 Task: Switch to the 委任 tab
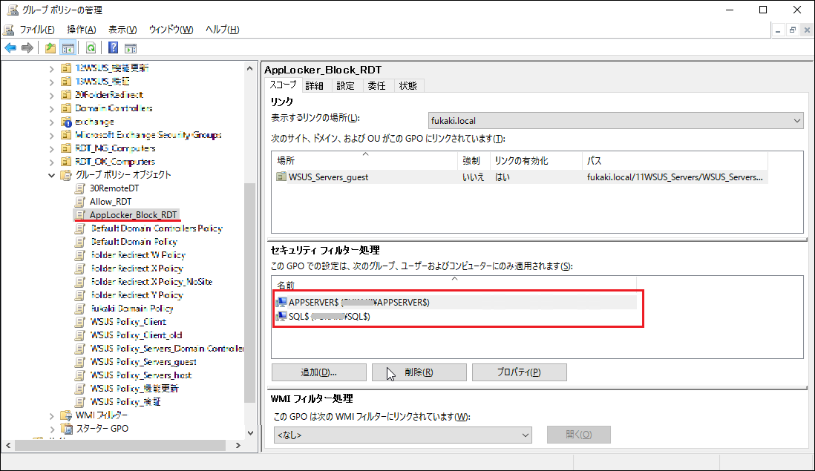[x=376, y=85]
